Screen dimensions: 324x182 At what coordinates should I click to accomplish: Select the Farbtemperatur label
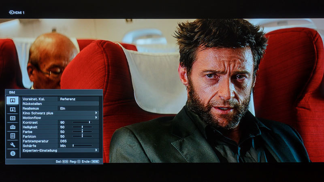coord(36,141)
